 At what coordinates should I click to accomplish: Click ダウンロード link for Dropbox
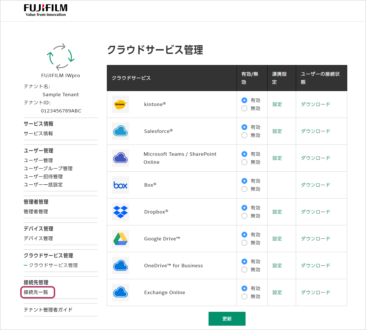click(315, 212)
